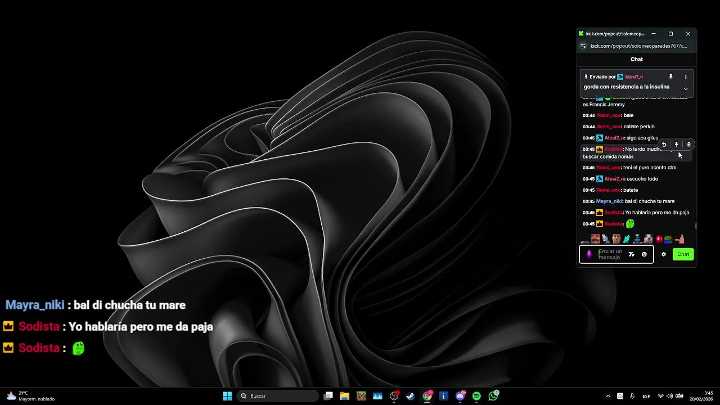Click Alesi7_n name in the pinned message header
Viewport: 720px width, 405px height.
click(634, 76)
